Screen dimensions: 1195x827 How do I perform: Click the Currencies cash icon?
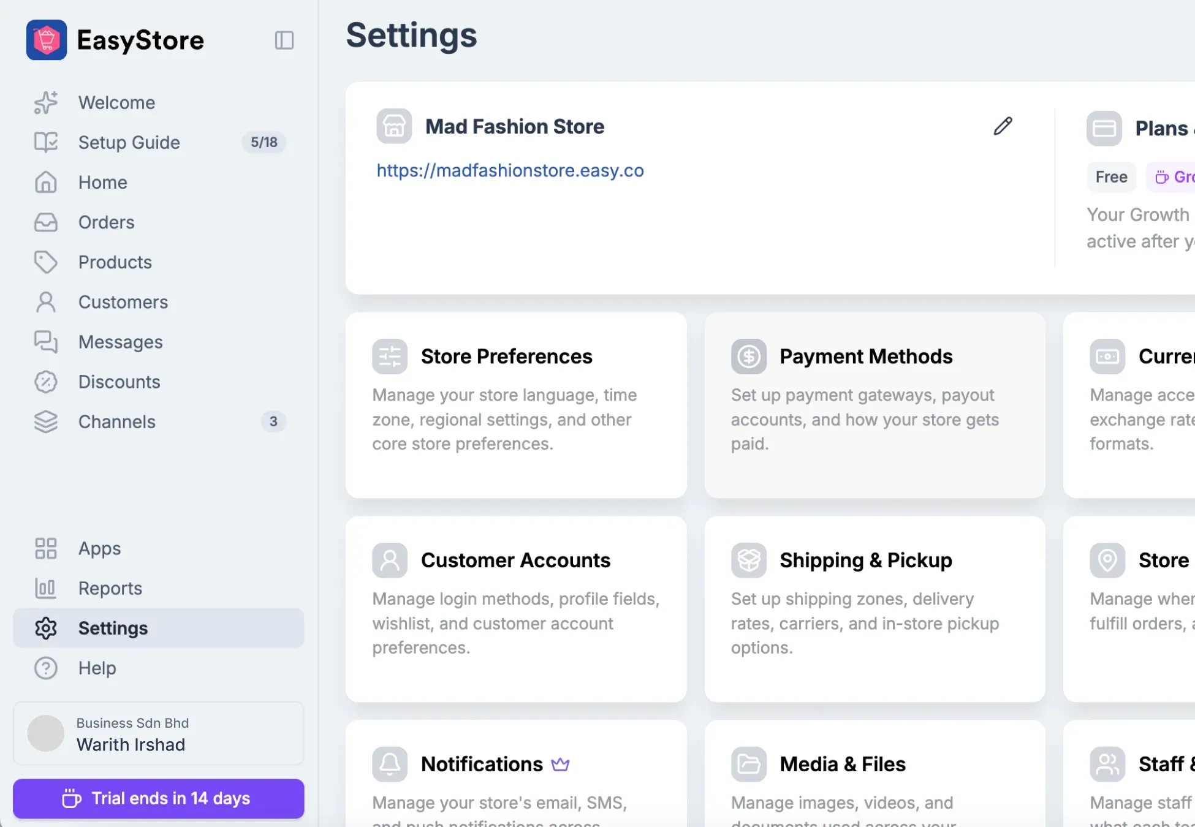(1107, 356)
